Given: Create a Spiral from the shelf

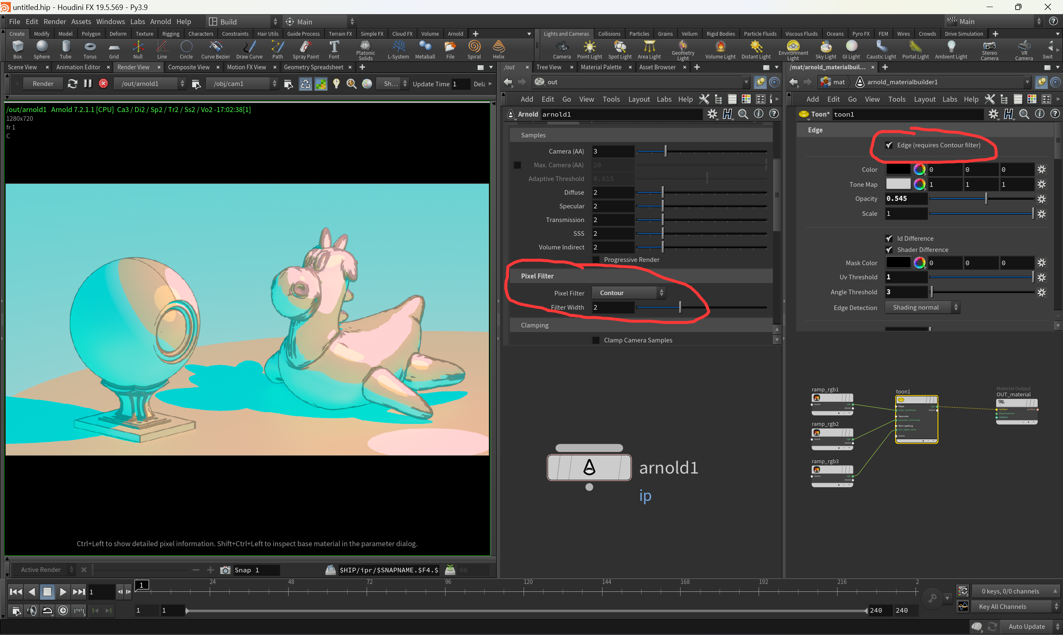Looking at the screenshot, I should pyautogui.click(x=474, y=49).
